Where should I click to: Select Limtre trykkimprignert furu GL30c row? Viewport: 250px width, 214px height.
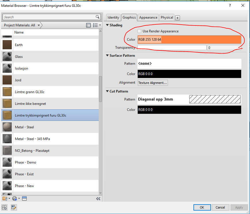click(x=50, y=115)
